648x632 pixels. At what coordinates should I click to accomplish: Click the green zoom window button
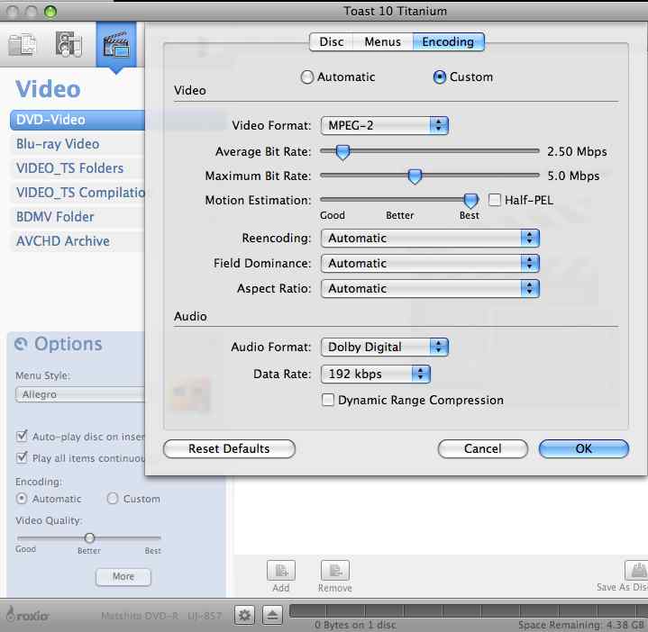click(x=50, y=12)
